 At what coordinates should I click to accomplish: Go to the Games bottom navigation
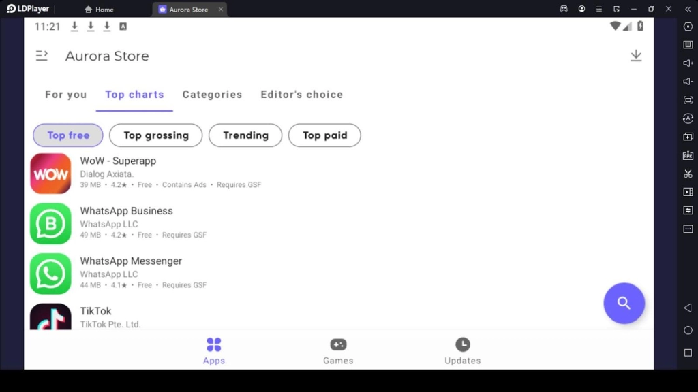tap(338, 351)
